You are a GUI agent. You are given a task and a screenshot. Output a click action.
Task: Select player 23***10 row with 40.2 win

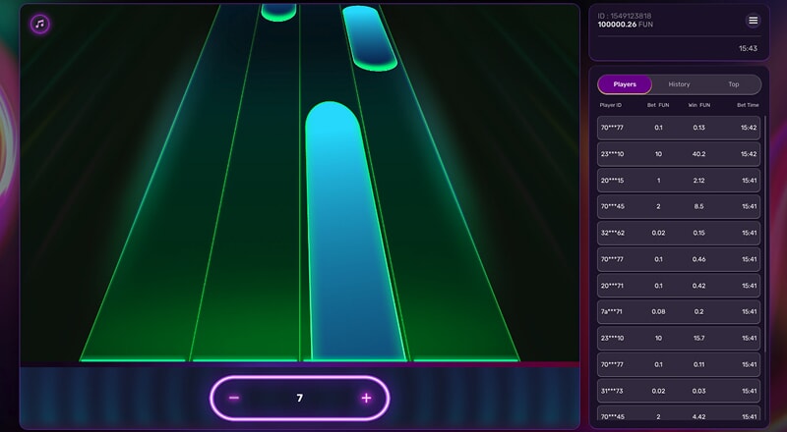(679, 154)
